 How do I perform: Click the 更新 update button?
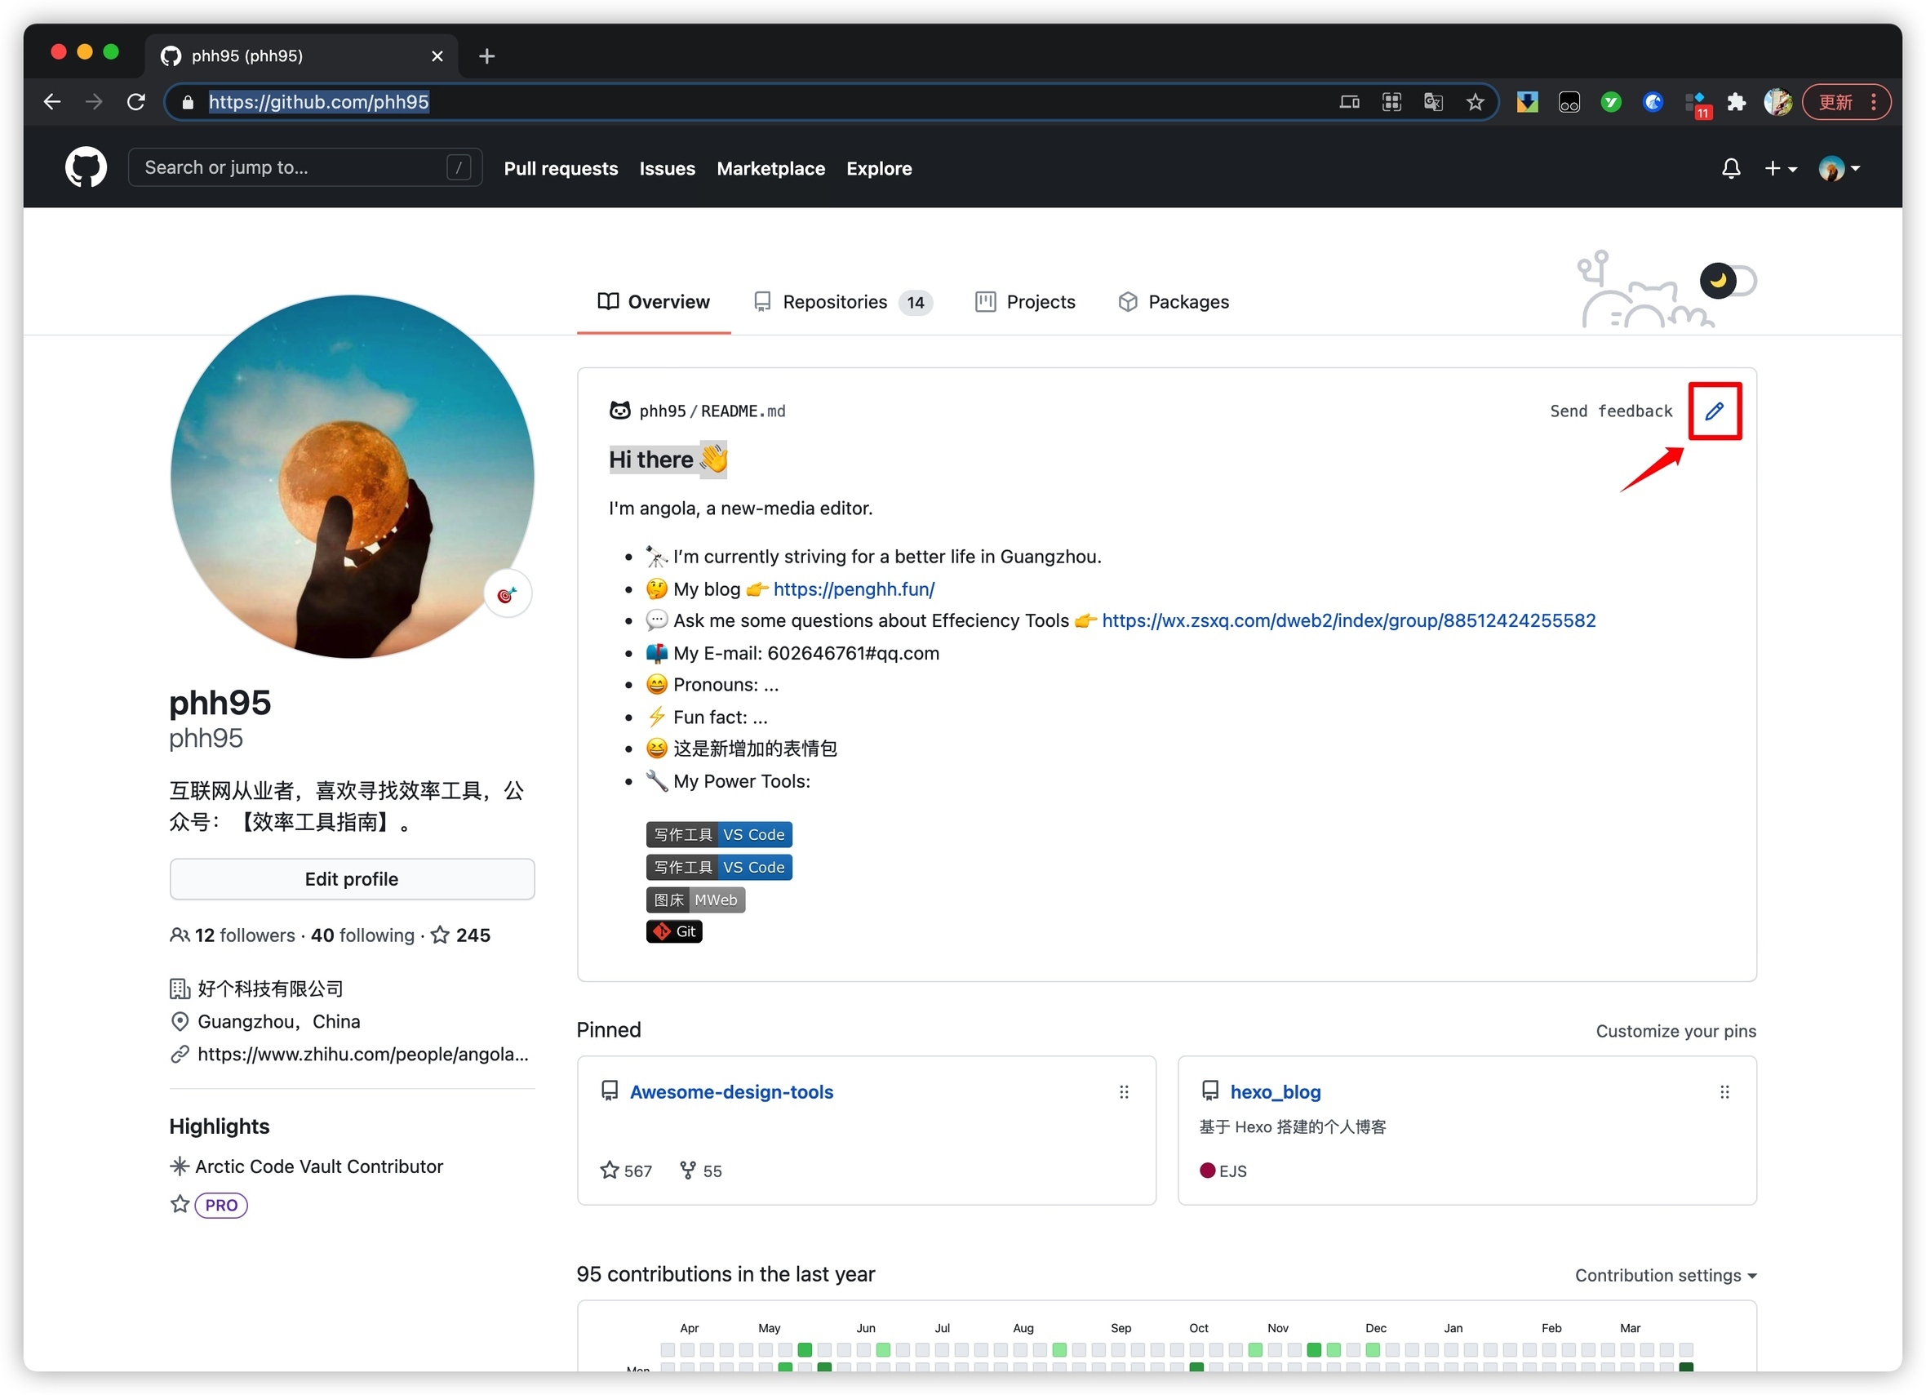point(1835,102)
